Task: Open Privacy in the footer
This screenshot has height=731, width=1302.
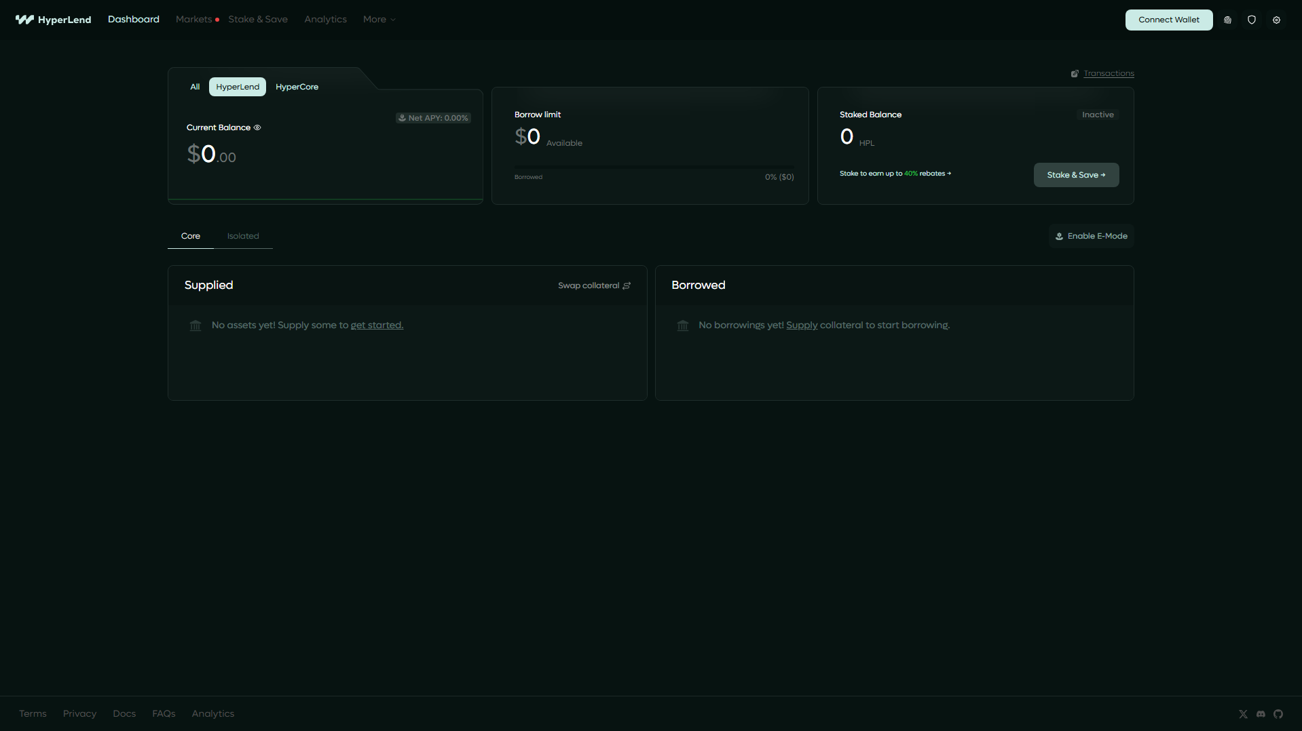Action: 79,713
